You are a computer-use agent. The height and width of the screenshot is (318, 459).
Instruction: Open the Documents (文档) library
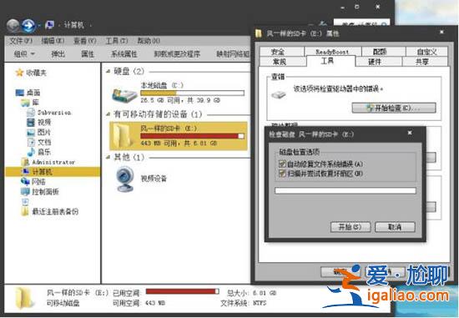(39, 143)
